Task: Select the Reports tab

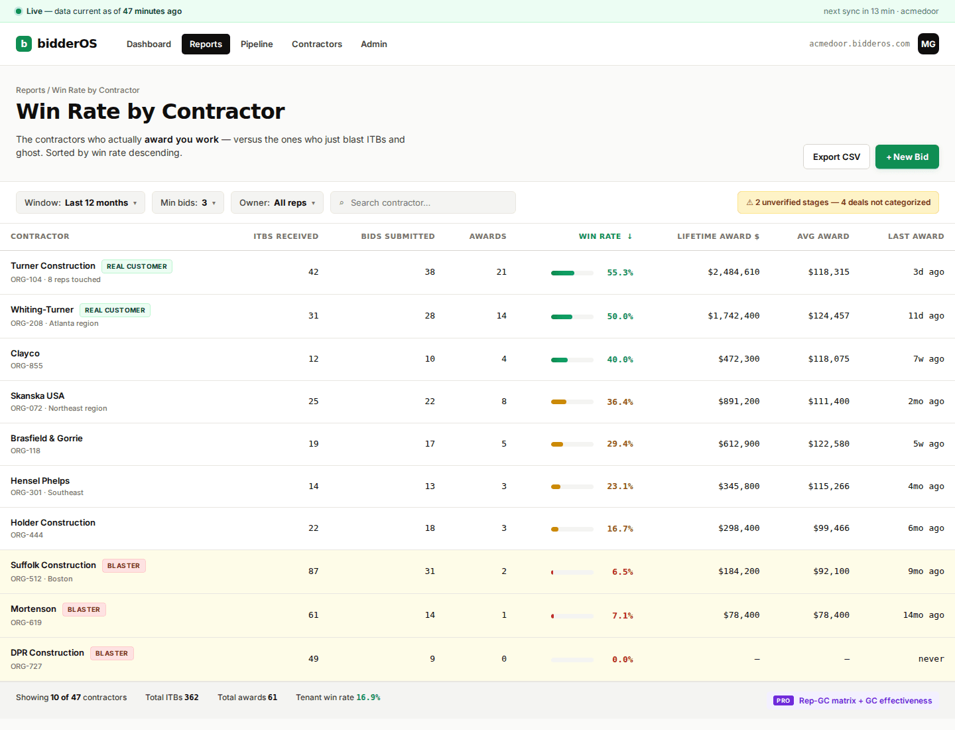Action: tap(206, 44)
